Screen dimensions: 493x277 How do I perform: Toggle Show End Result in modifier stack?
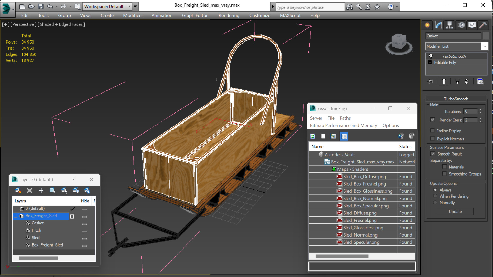444,81
